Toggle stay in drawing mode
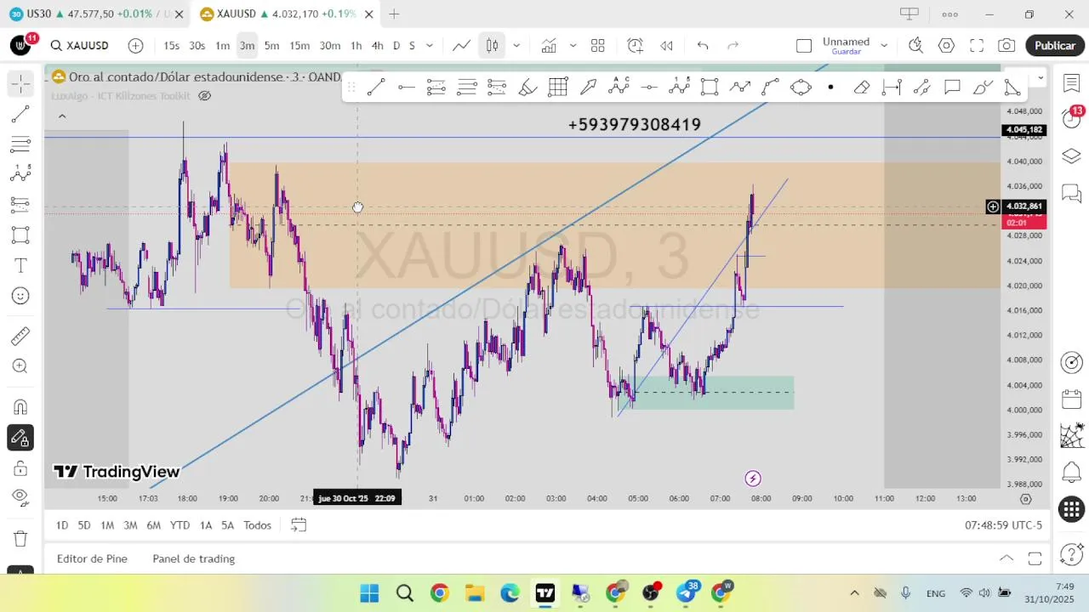 (20, 439)
